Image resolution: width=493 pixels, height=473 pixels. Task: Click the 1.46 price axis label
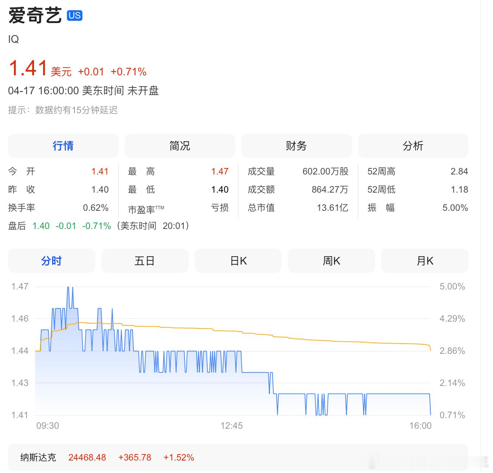coord(20,319)
